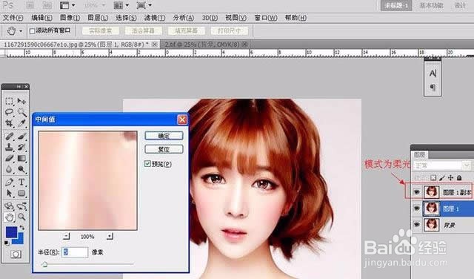This screenshot has width=474, height=279.
Task: Open the 图层(L) menu
Action: (98, 18)
